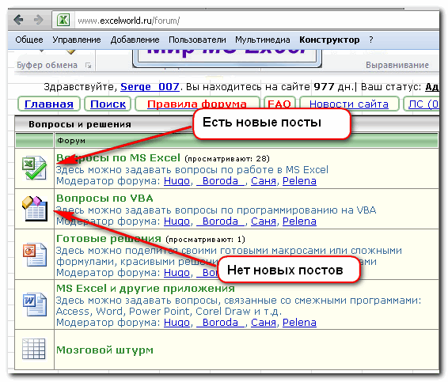The image size is (448, 382).
Task: Open Новости сайта
Action: coord(349,104)
